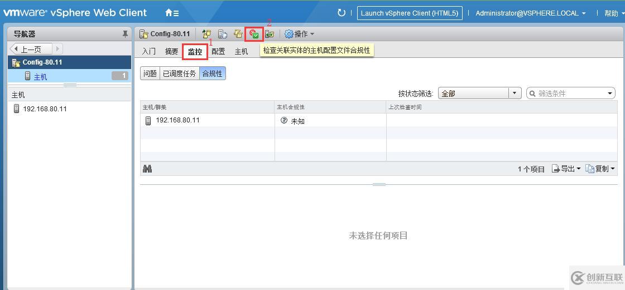
Task: Click the navigator panel splitter handle
Action: pos(70,85)
